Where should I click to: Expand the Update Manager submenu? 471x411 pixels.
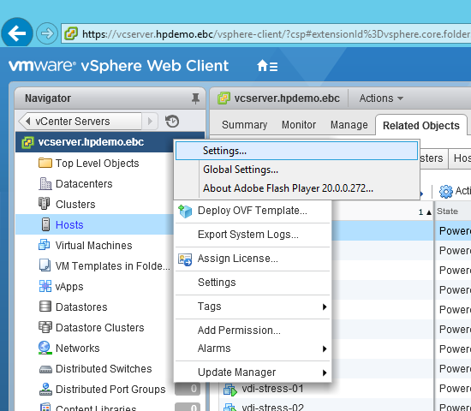coord(253,372)
